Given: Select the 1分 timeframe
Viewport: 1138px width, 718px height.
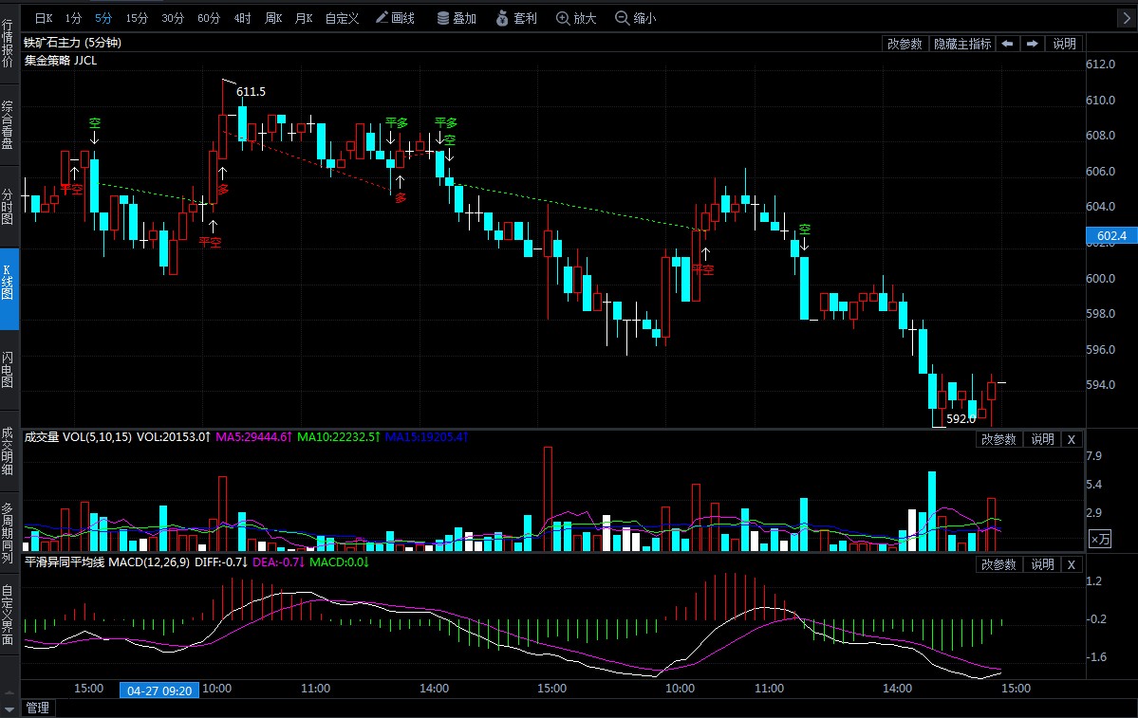Looking at the screenshot, I should pyautogui.click(x=73, y=18).
